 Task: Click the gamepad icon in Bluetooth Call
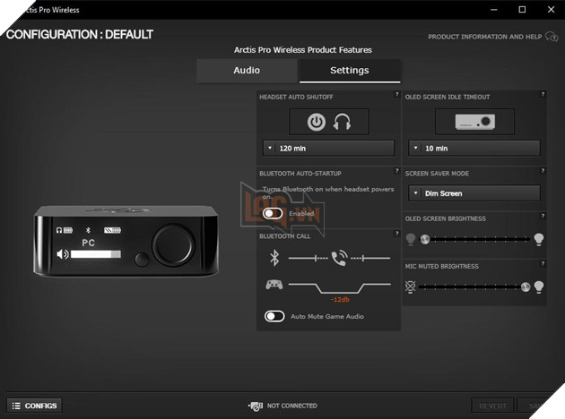pyautogui.click(x=274, y=285)
